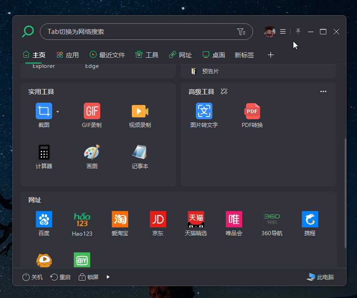Click the 高级工具 section title

click(x=201, y=92)
